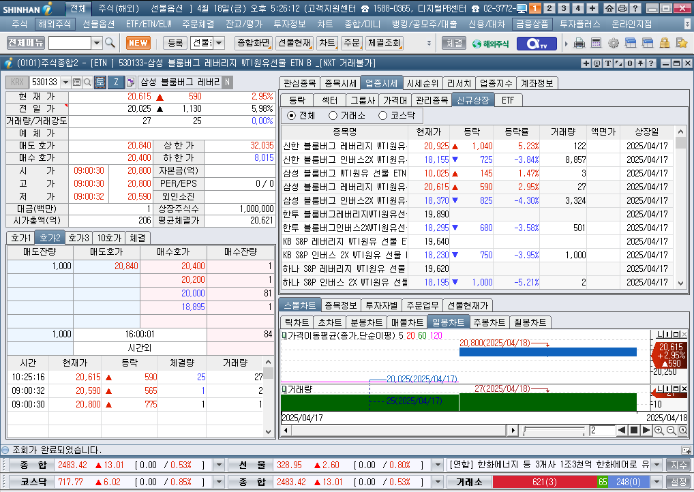Open the calculator icon in the top toolbar
This screenshot has width=694, height=492.
597,43
